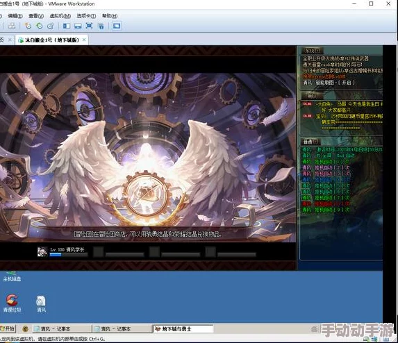Click the Lv. 100 青风学长 character avatar
This screenshot has width=398, height=343.
42,251
